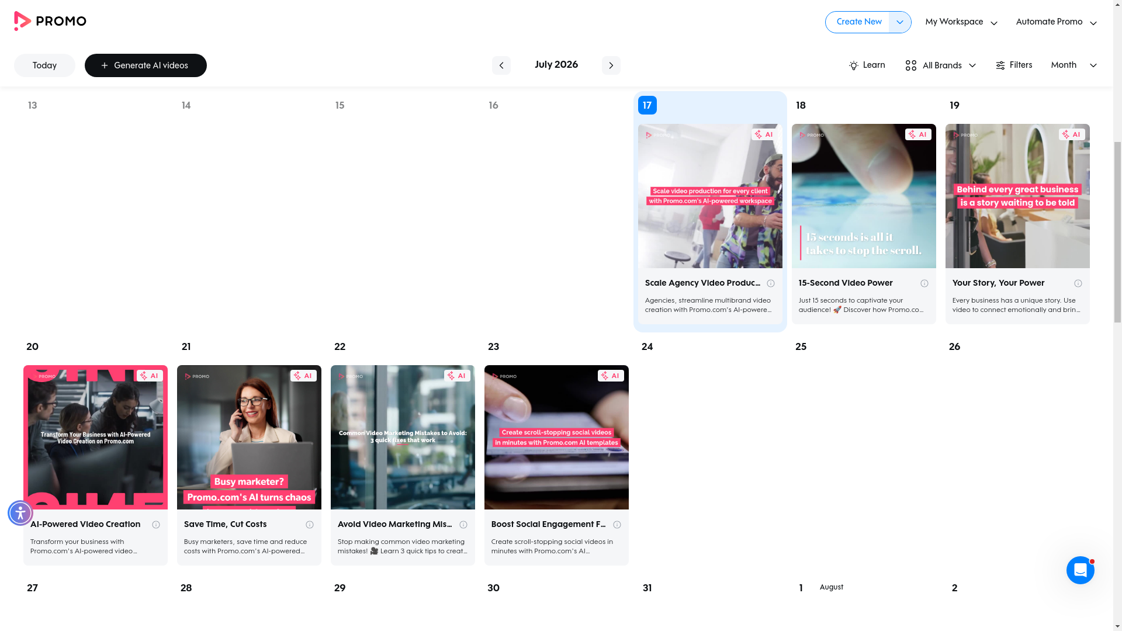Open Save Time, Cut Costs thumbnail
This screenshot has width=1122, height=631.
click(x=249, y=437)
